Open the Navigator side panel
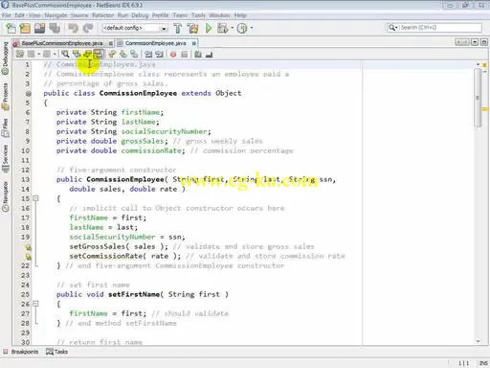Screen dimensions: 490x368 pos(6,196)
